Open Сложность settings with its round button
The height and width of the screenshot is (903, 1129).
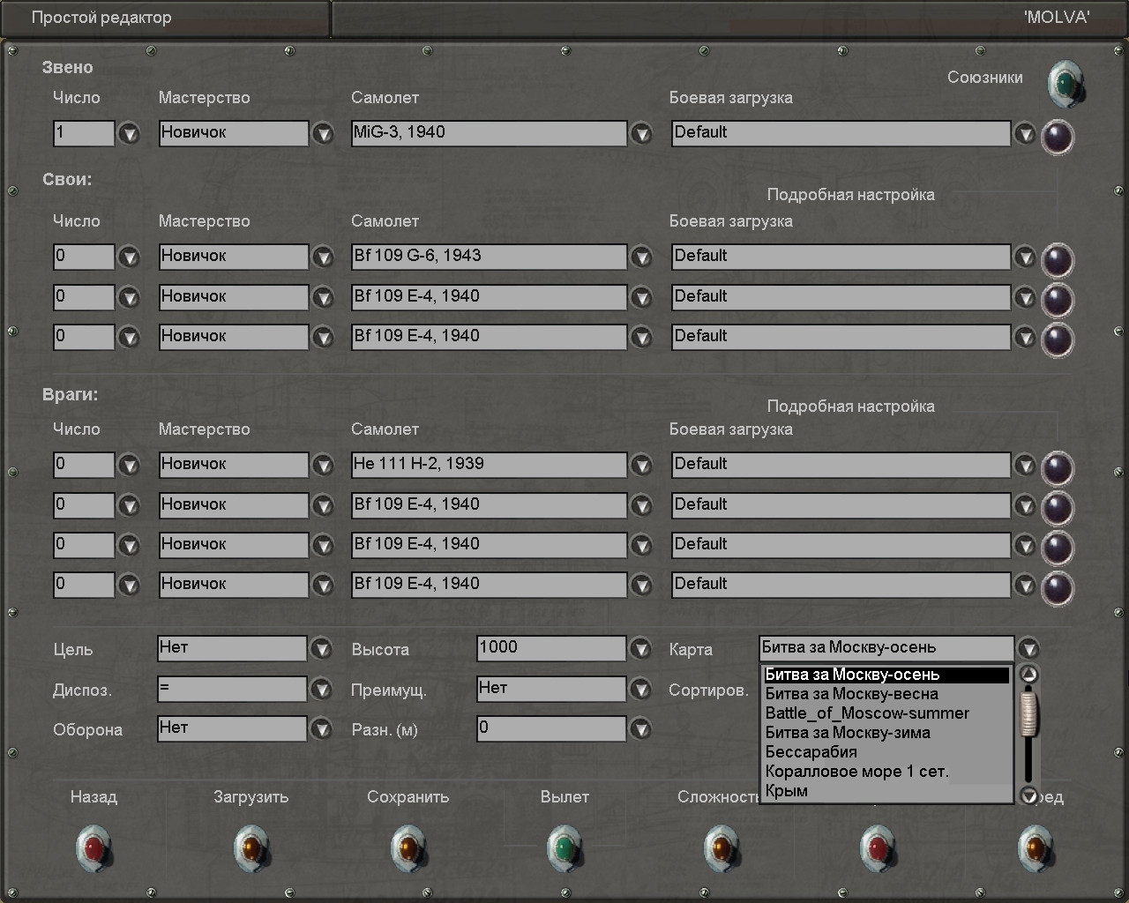(722, 847)
